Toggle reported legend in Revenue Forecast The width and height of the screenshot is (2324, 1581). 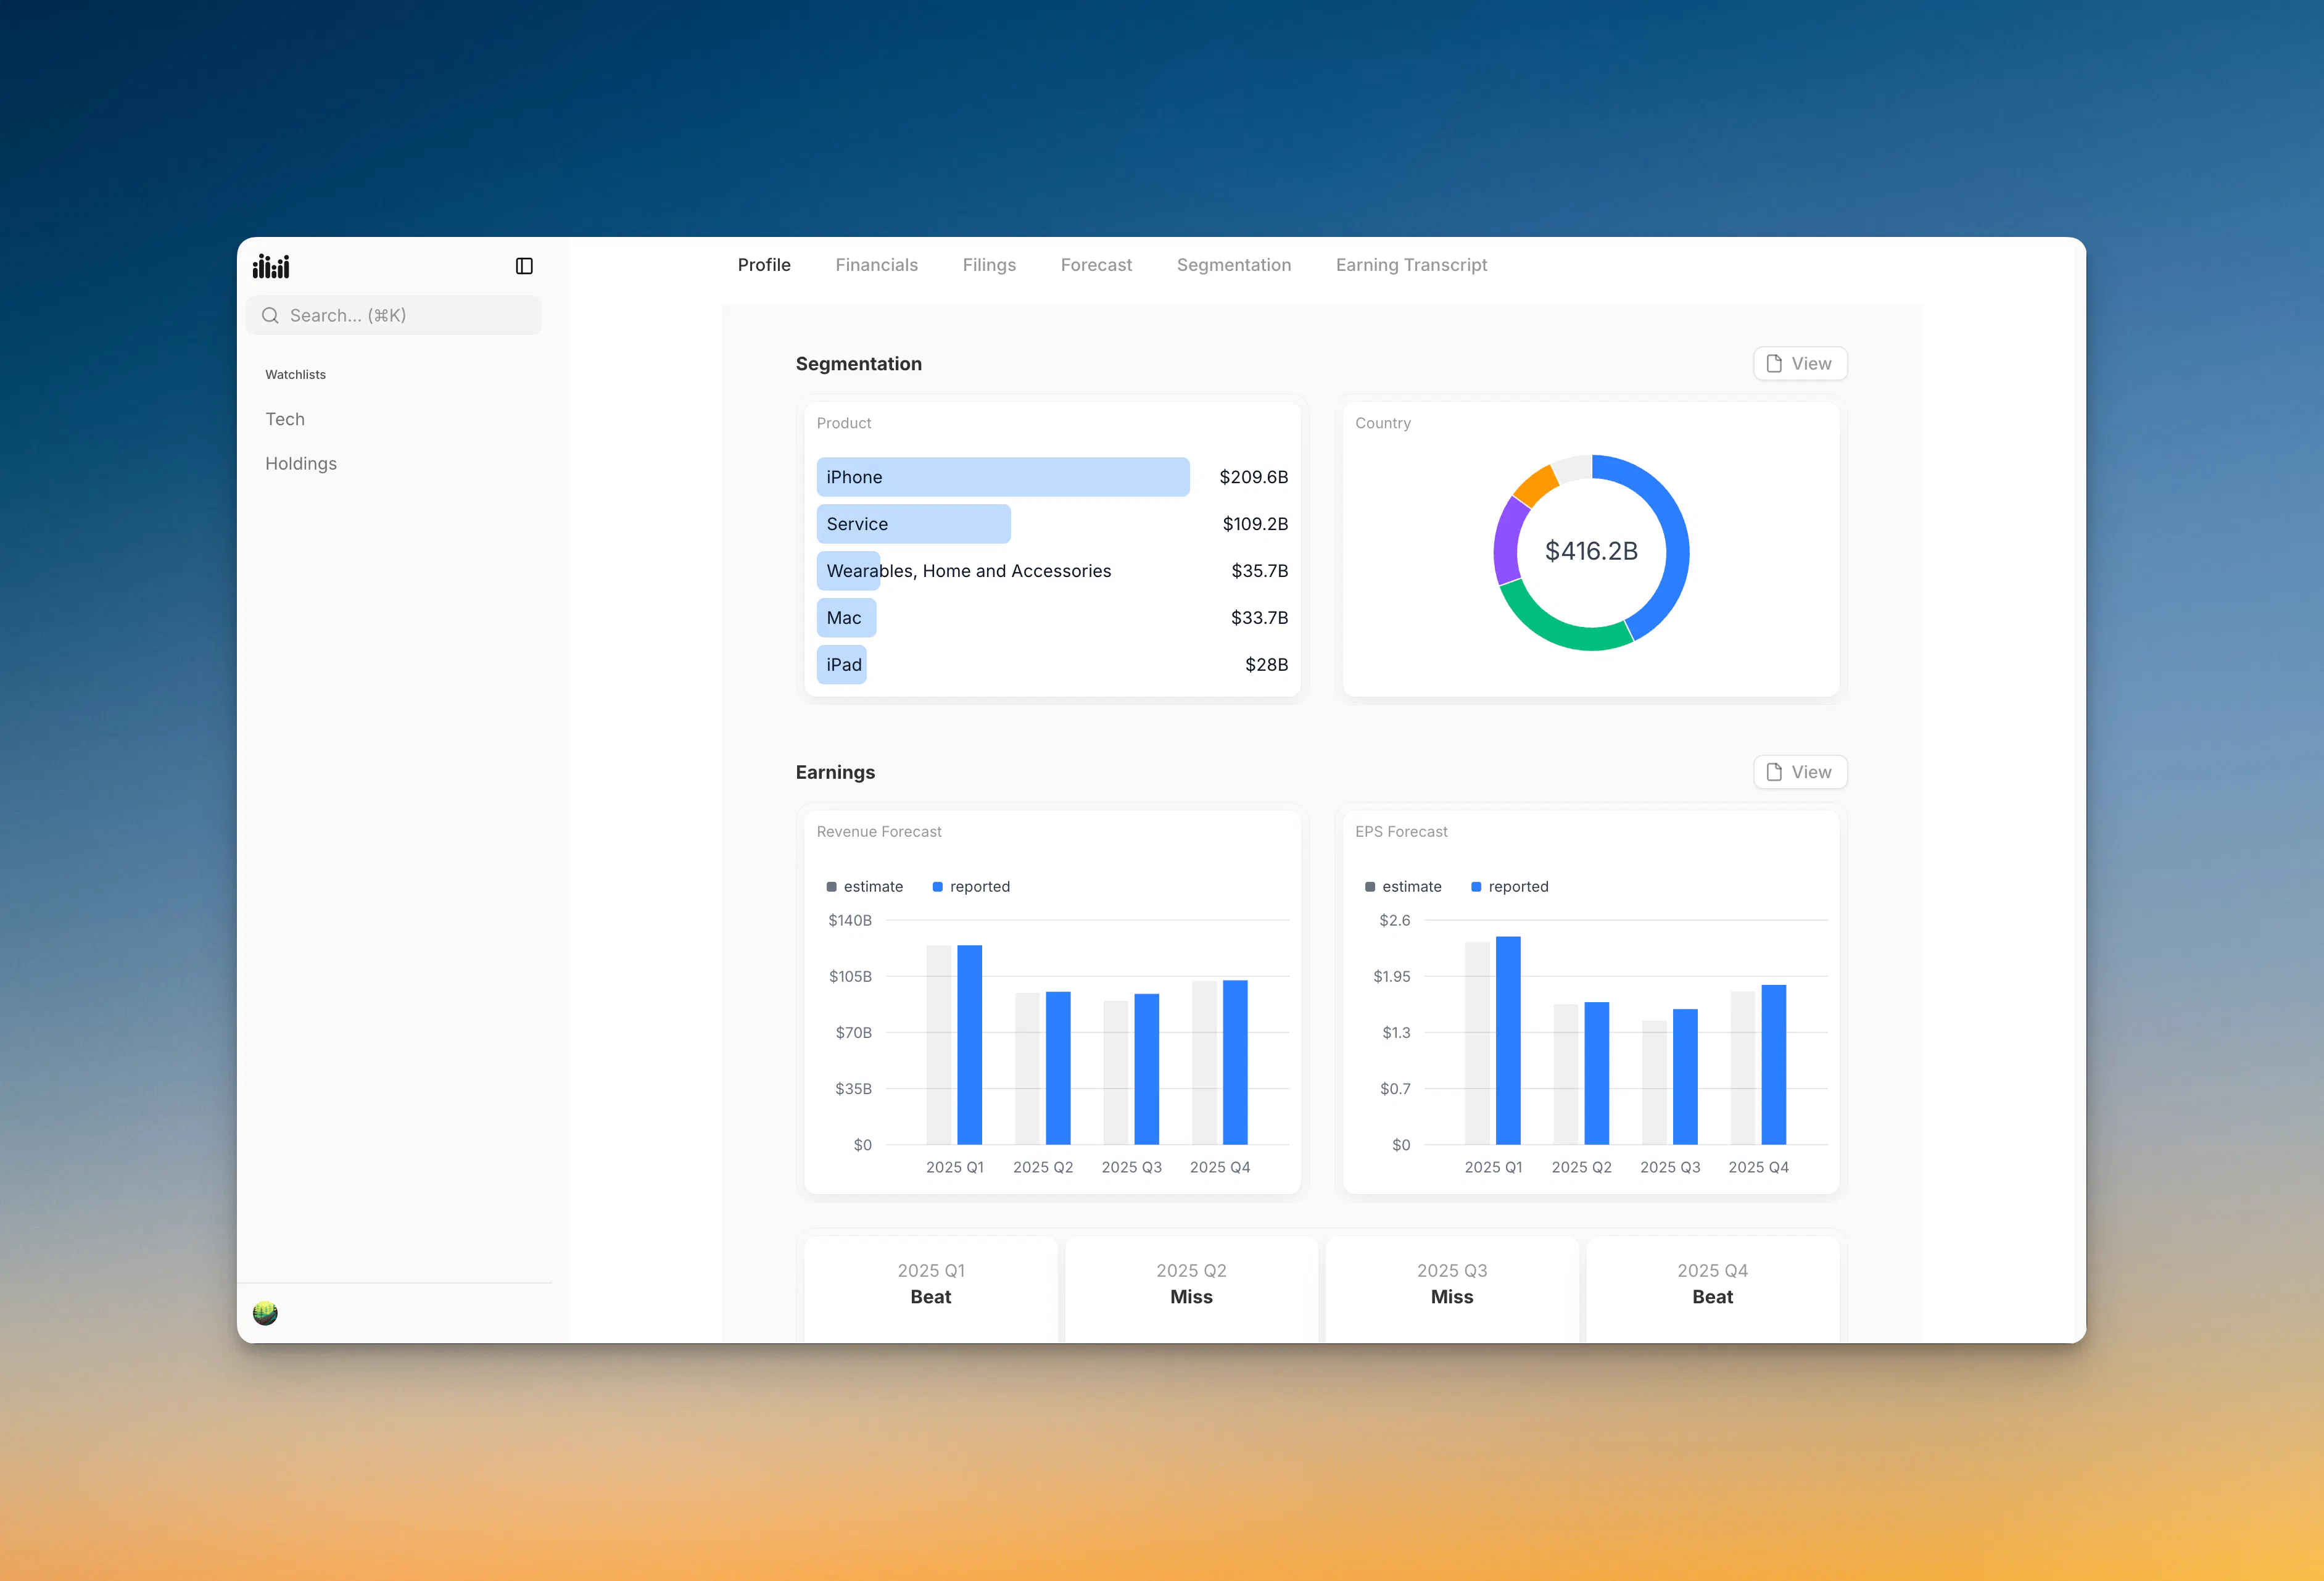pos(971,887)
